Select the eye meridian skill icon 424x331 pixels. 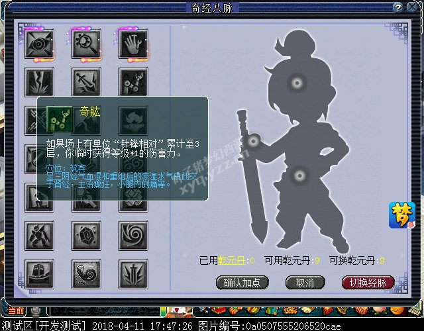[39, 44]
